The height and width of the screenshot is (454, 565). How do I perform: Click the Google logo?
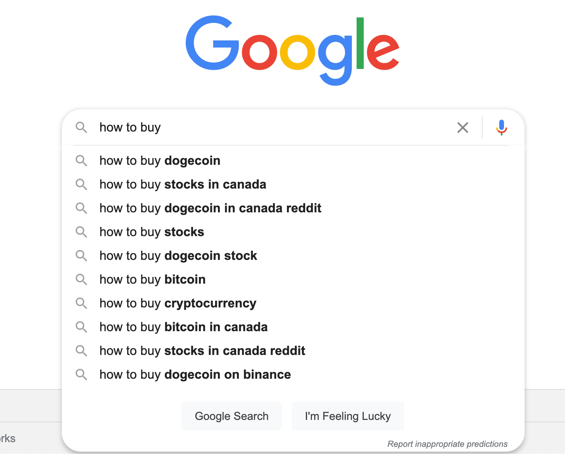click(292, 50)
